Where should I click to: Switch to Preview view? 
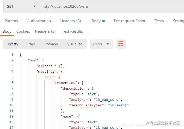[51, 44]
